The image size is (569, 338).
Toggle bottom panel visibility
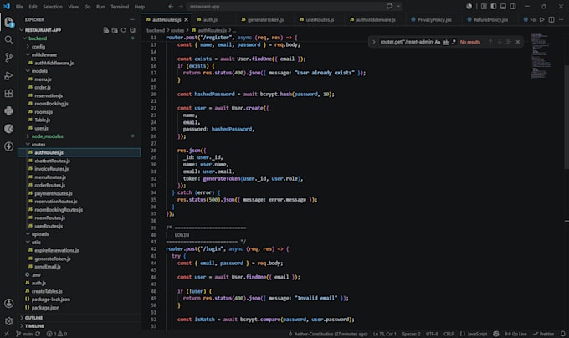point(504,6)
